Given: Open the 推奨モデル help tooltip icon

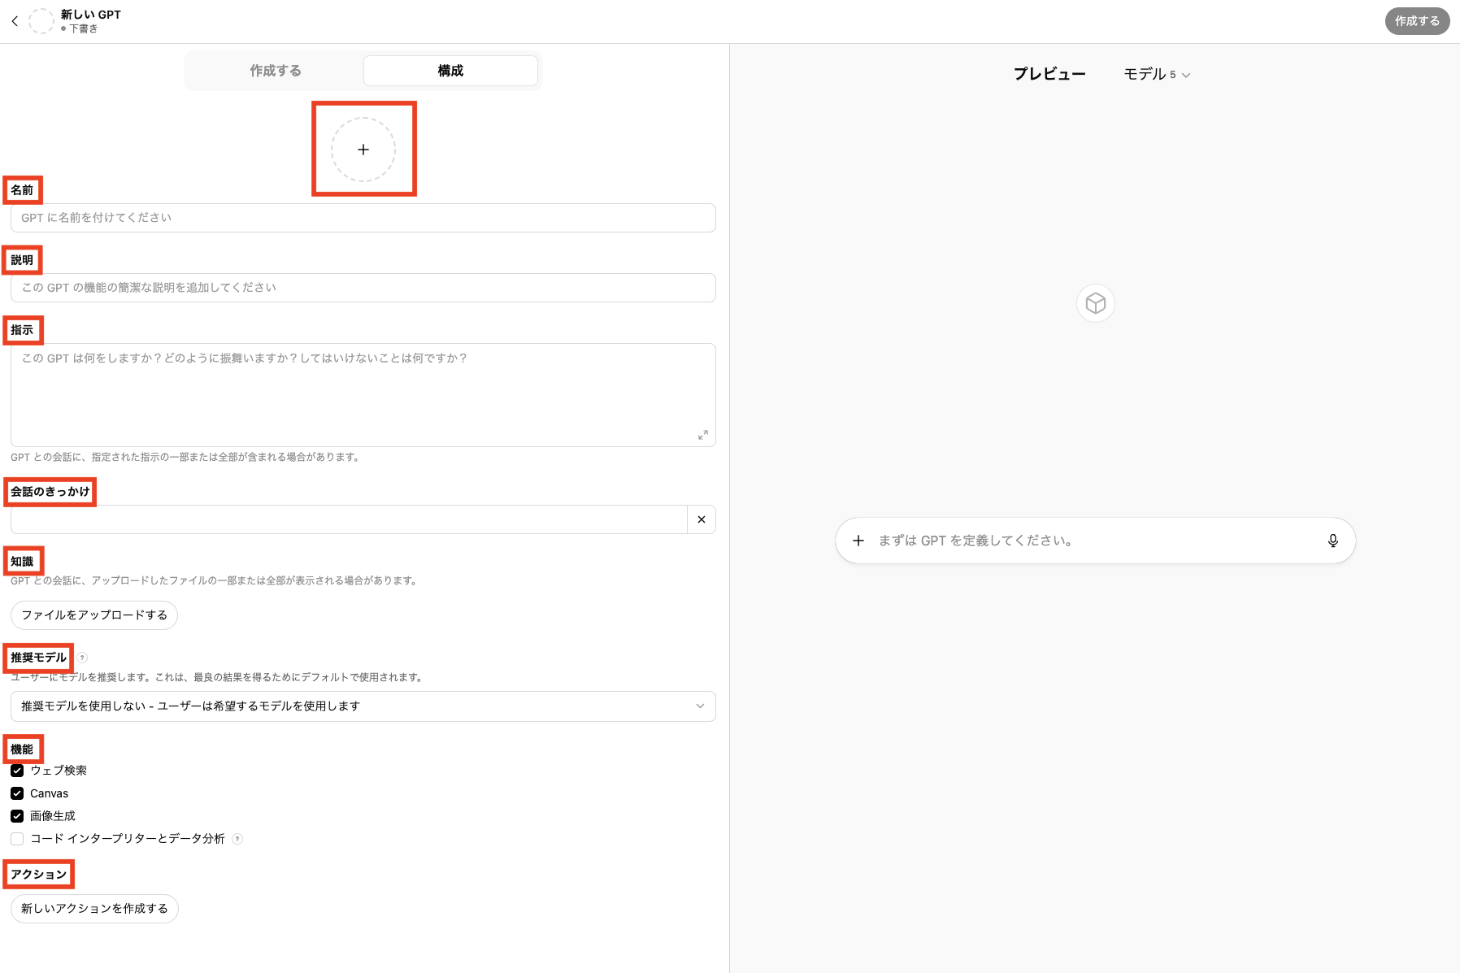Looking at the screenshot, I should (x=84, y=658).
